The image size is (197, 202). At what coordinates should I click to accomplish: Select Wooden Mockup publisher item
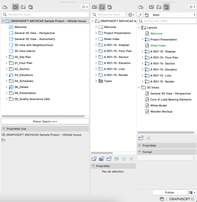coord(161,111)
